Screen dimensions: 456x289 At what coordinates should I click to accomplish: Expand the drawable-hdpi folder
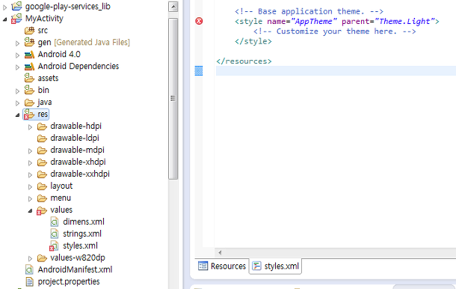[x=30, y=127]
